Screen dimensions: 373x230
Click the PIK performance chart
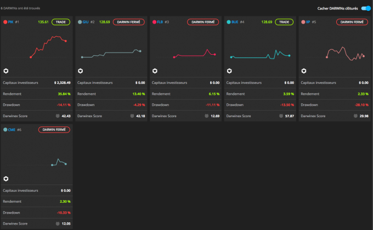48,47
